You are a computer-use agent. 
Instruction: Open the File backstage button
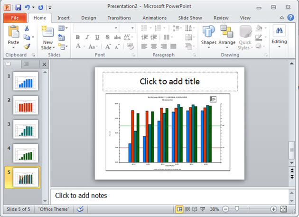pos(14,18)
